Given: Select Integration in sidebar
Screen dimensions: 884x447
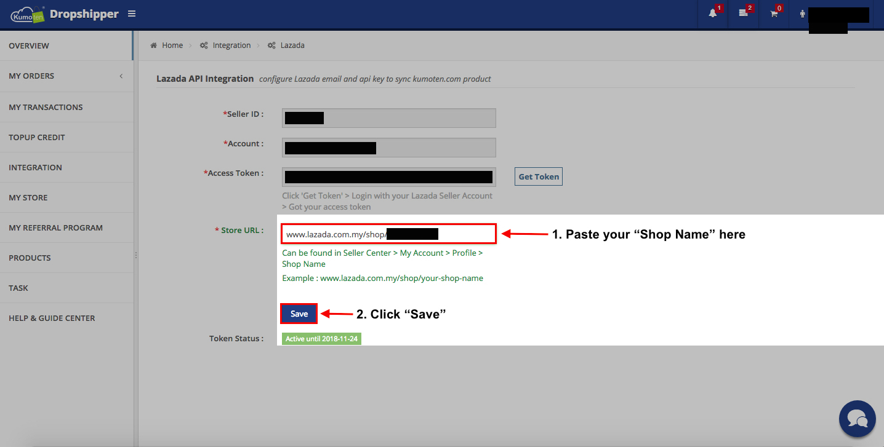Looking at the screenshot, I should pyautogui.click(x=66, y=167).
